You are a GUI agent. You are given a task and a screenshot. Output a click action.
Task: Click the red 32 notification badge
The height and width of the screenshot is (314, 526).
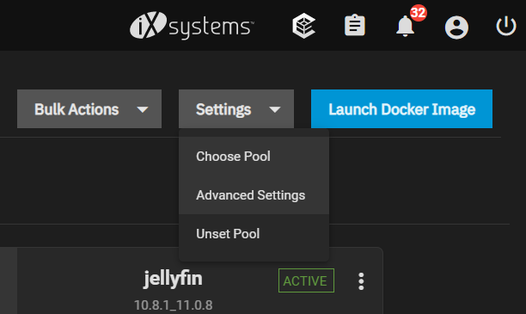click(x=418, y=13)
